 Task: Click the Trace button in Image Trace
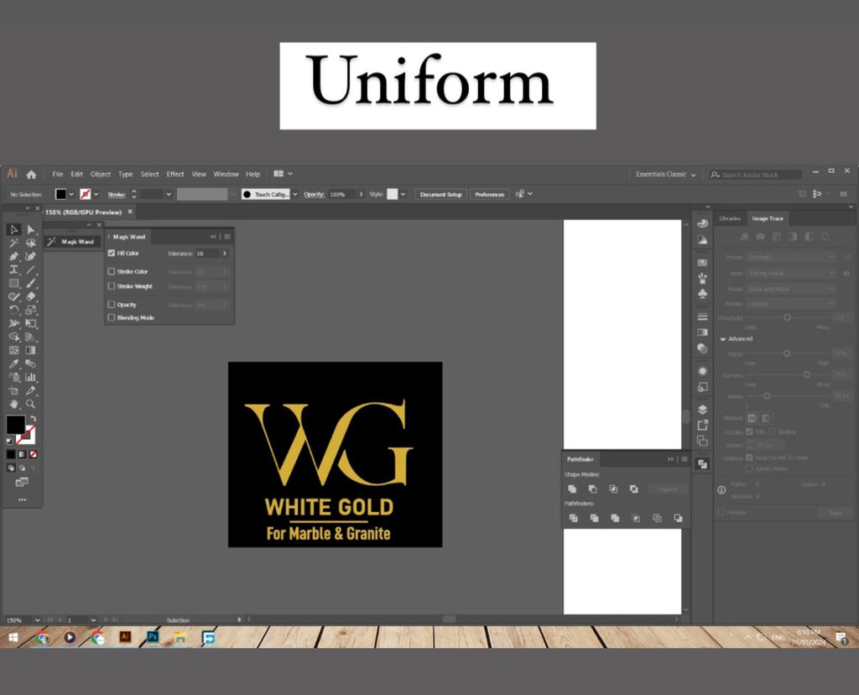[x=836, y=513]
